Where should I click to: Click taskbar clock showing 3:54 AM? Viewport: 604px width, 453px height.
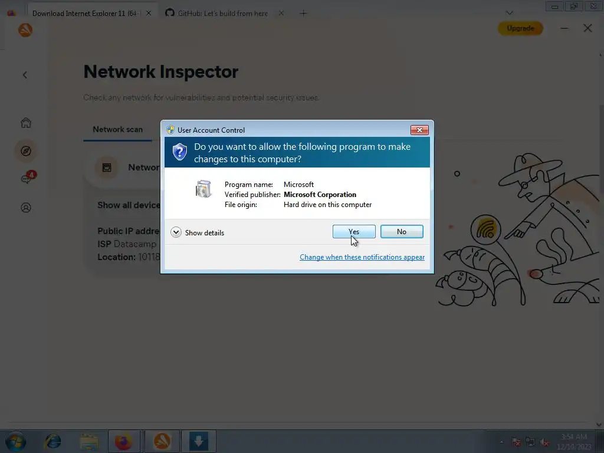pyautogui.click(x=573, y=441)
